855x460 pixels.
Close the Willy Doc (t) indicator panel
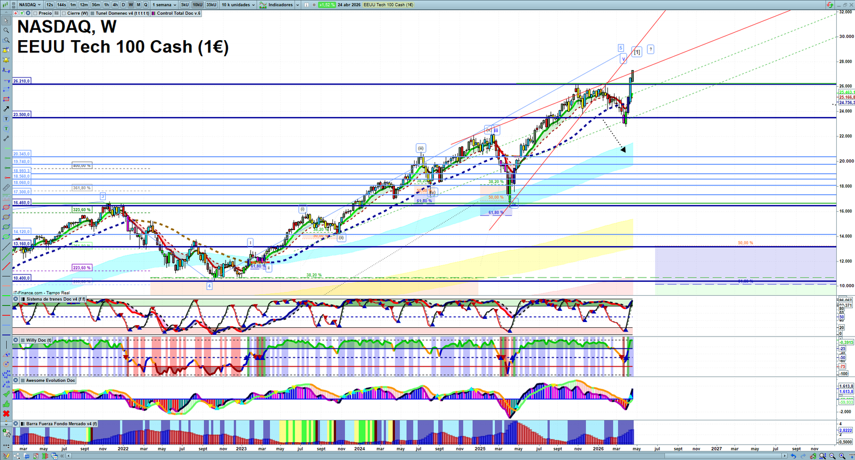pyautogui.click(x=15, y=340)
